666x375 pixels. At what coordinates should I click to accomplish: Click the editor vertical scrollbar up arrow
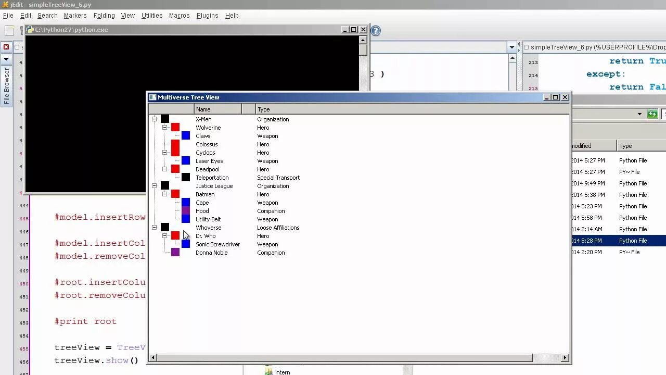(513, 59)
